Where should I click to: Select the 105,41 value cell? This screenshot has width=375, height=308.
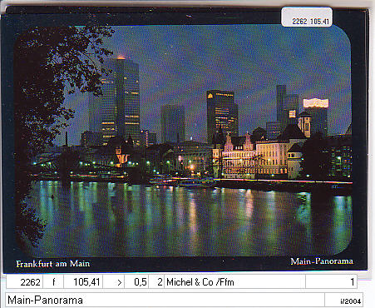coord(83,282)
